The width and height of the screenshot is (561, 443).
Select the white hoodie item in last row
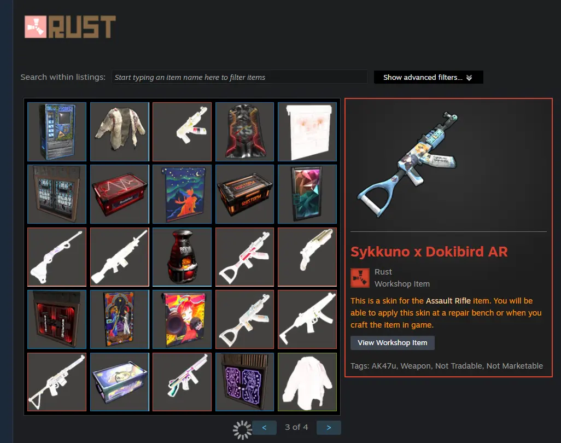click(307, 382)
